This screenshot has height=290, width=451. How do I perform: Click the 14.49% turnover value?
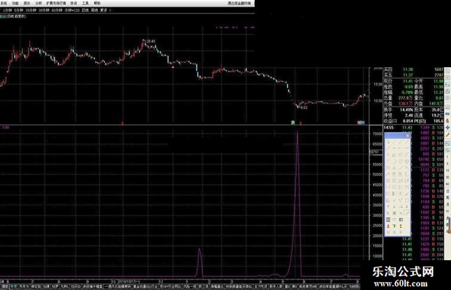406,110
